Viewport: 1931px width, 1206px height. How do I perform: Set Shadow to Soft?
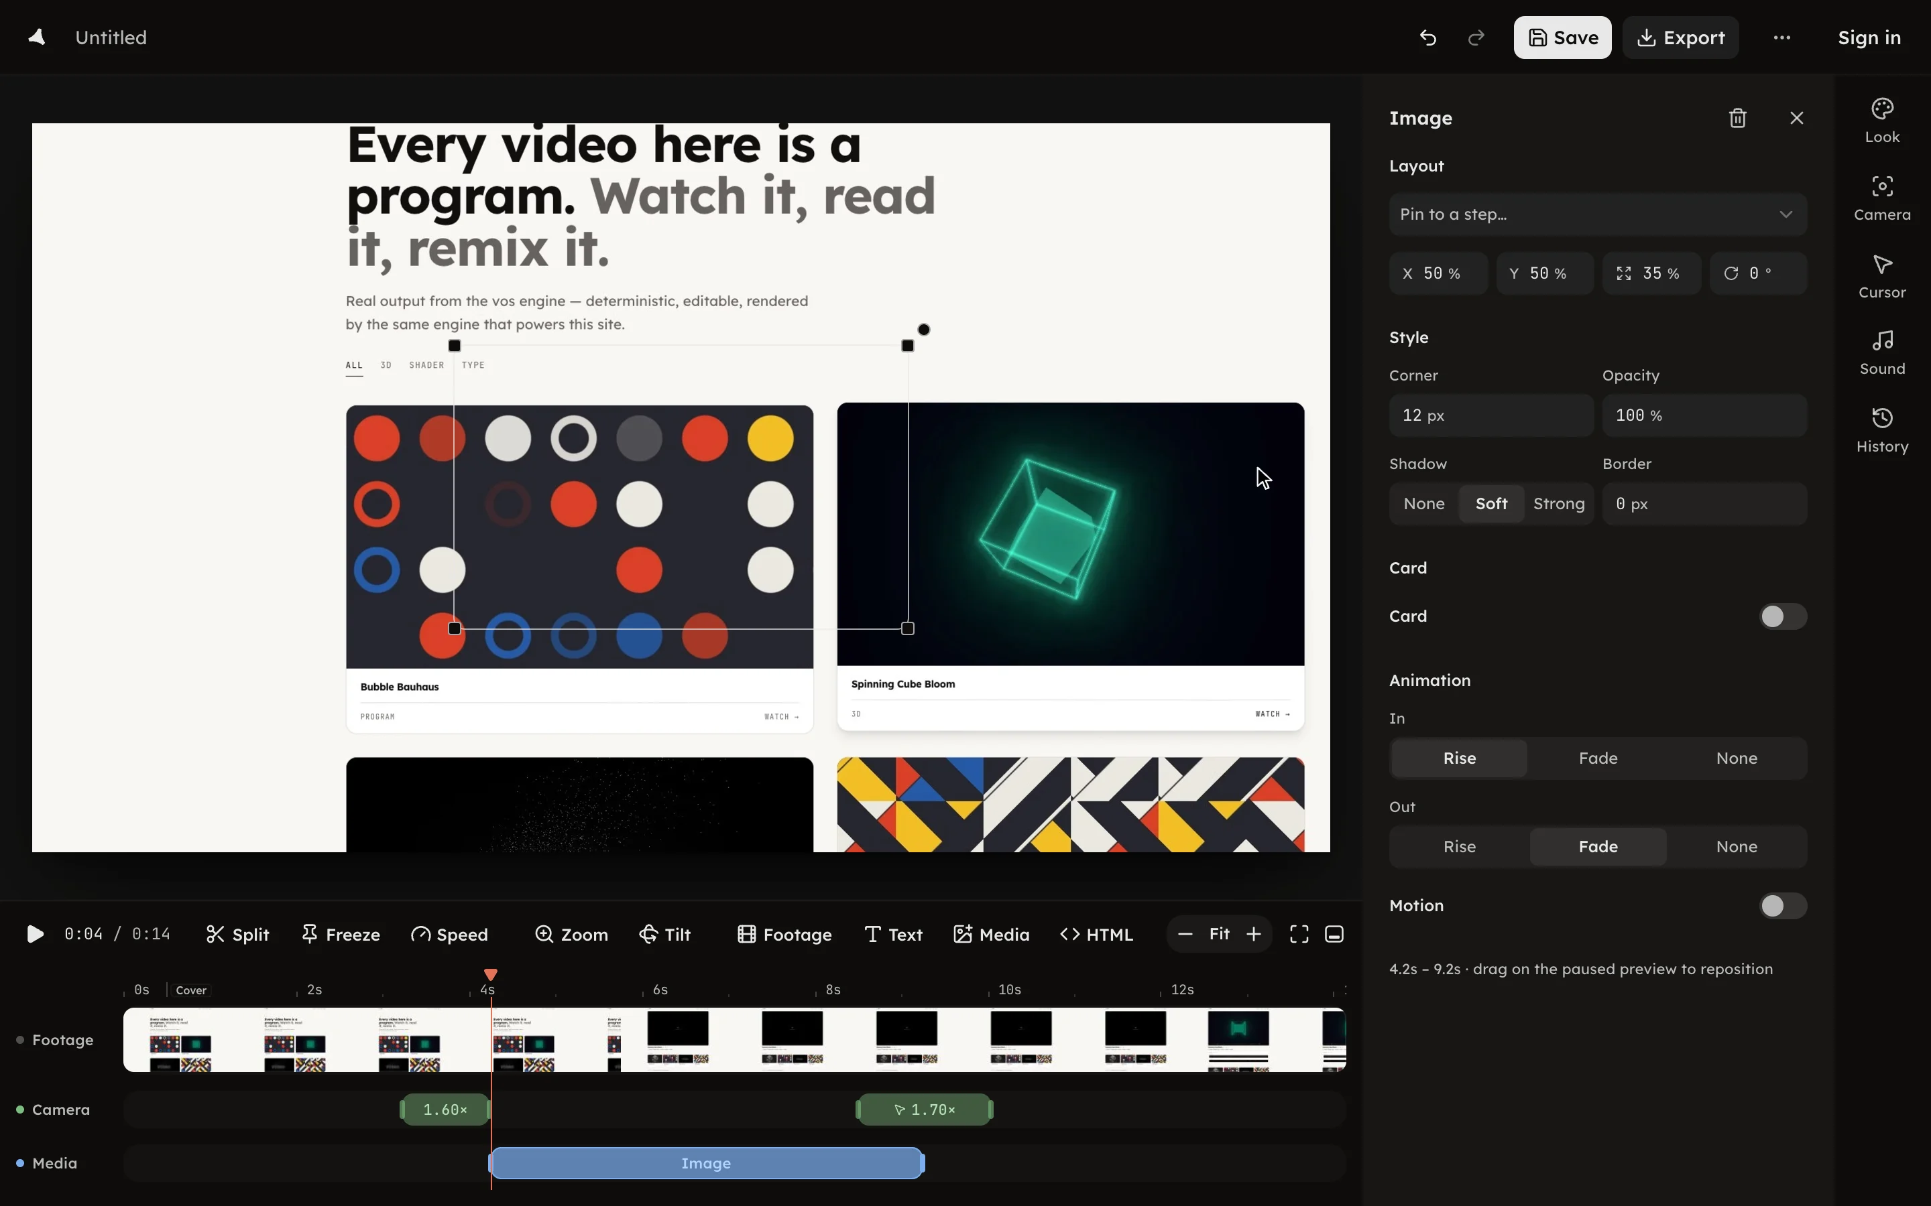[1490, 503]
